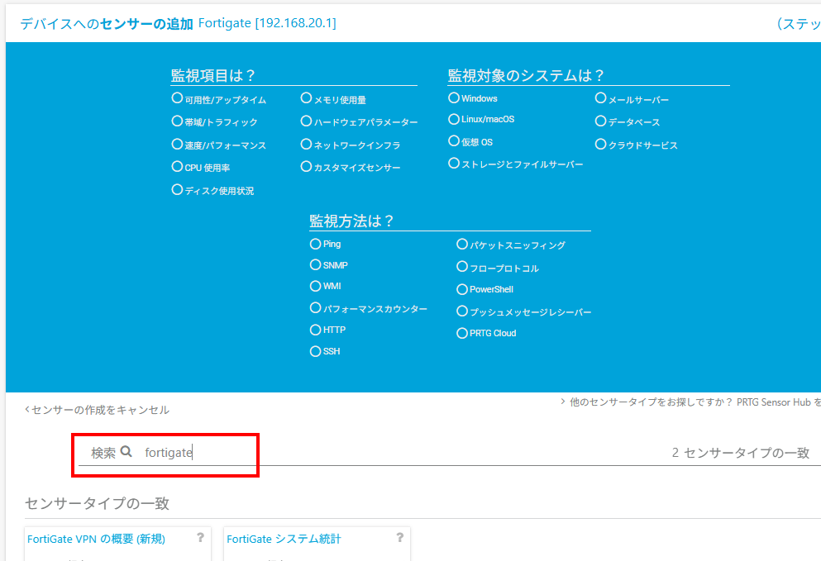Screen dimensions: 821x561
Task: Pick PowerShell as monitoring method
Action: (462, 289)
